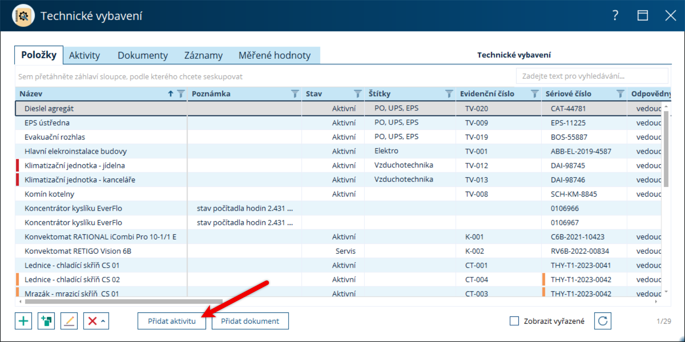This screenshot has height=342, width=685.
Task: Go to the Měřené hodnoty tab
Action: click(274, 56)
